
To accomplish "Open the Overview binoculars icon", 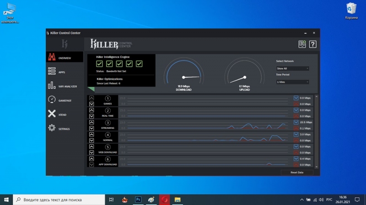I will click(x=52, y=57).
